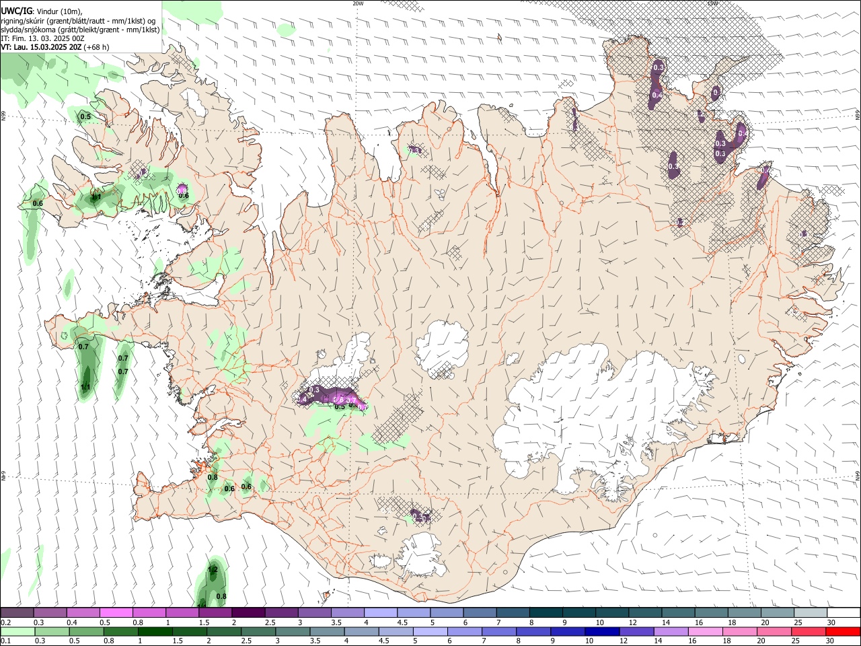The height and width of the screenshot is (646, 861).
Task: Click the 0.5 value below the central purple snow band
Action: 340,406
